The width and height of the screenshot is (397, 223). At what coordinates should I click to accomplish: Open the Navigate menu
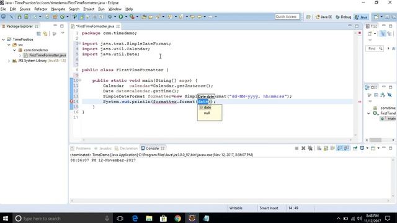(x=58, y=9)
